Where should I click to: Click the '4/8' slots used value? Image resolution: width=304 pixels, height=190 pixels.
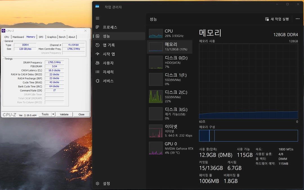pos(281,154)
